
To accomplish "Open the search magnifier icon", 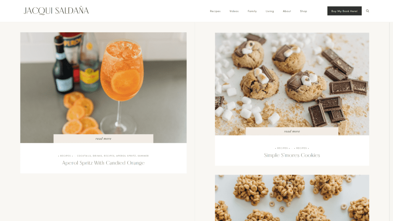I will click(x=367, y=11).
